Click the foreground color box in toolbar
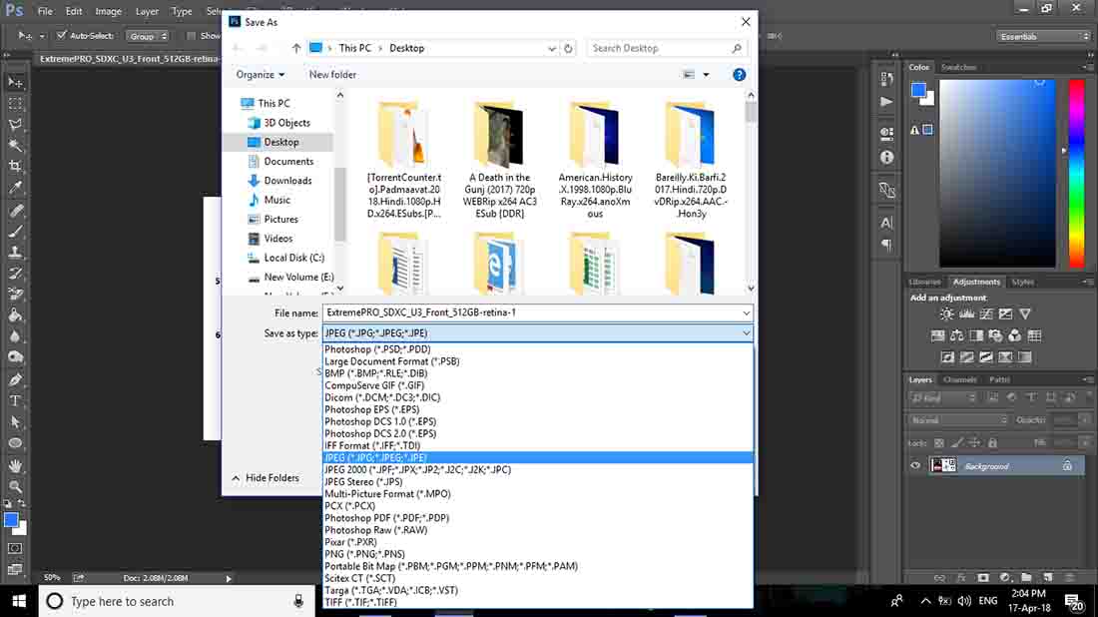1098x617 pixels. pos(11,520)
